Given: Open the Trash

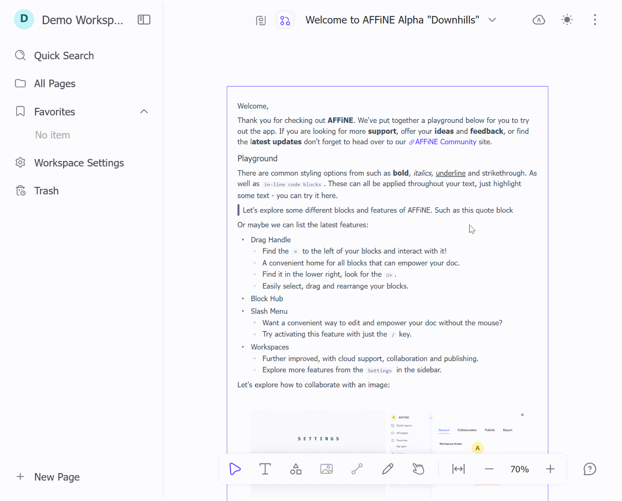Looking at the screenshot, I should [x=46, y=191].
